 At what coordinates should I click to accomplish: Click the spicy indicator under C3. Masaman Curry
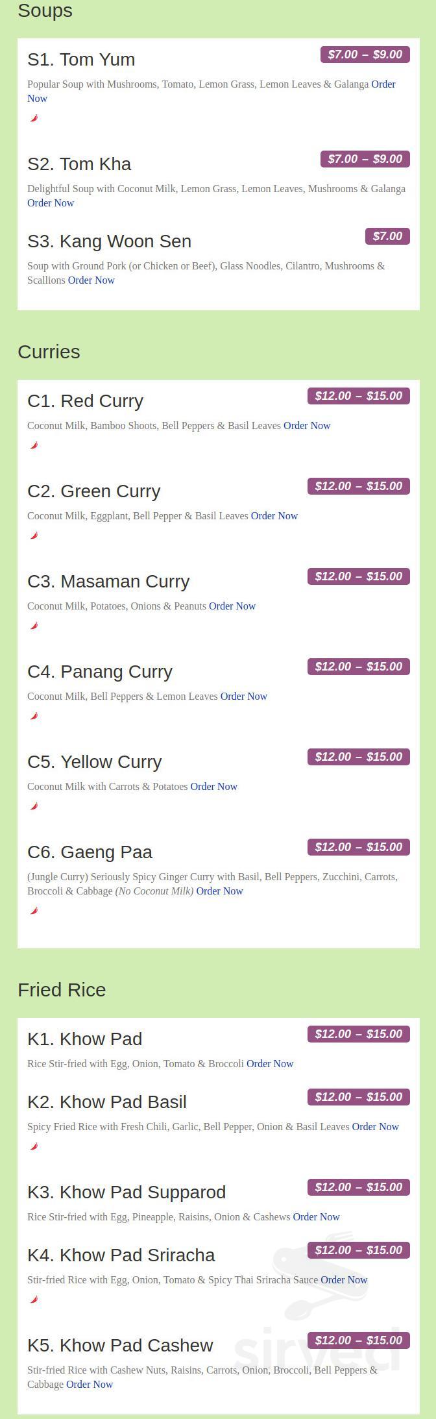click(34, 626)
